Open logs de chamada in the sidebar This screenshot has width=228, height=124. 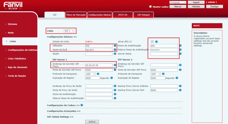[x=17, y=67]
